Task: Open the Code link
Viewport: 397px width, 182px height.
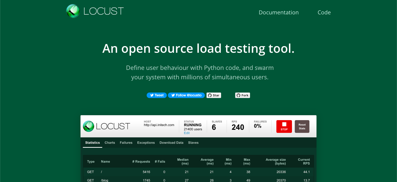Action: pos(324,12)
